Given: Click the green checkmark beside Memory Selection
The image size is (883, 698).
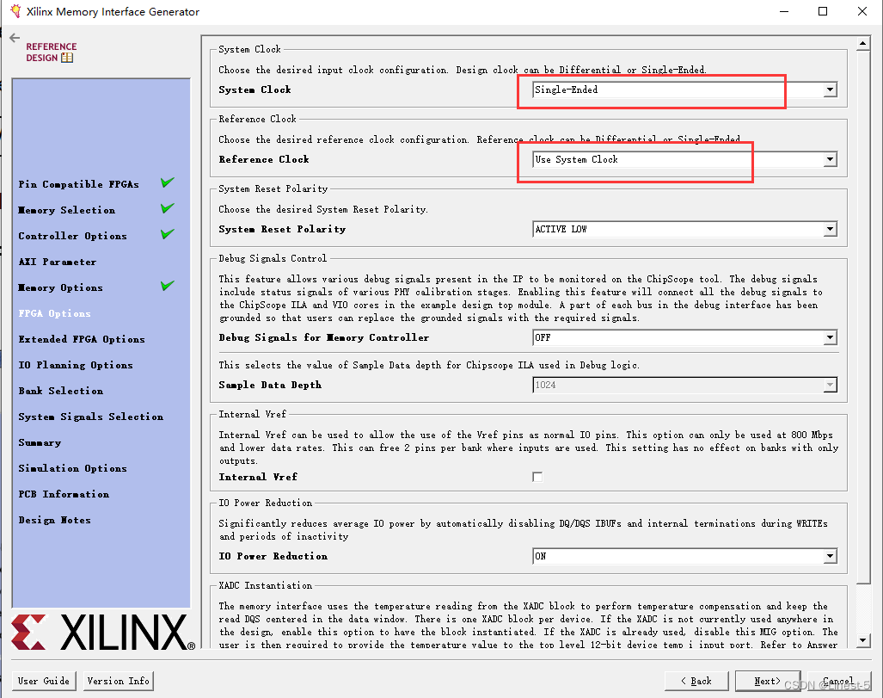Looking at the screenshot, I should pos(168,208).
